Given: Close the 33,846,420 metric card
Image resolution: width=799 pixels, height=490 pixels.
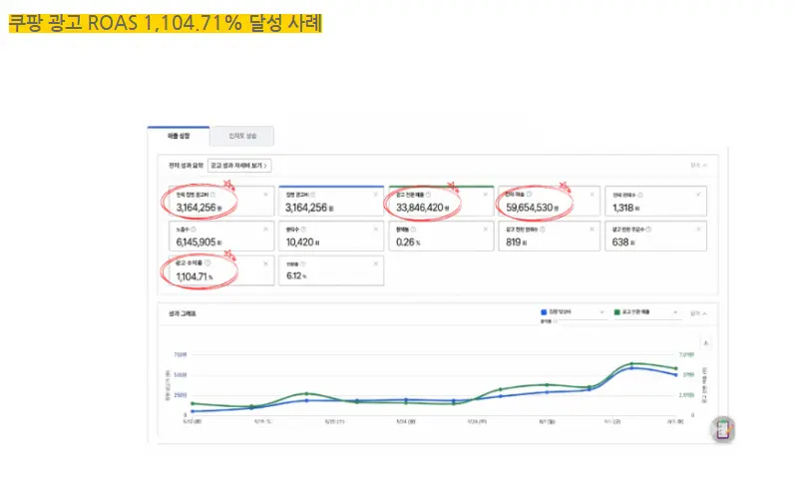Looking at the screenshot, I should (x=485, y=195).
